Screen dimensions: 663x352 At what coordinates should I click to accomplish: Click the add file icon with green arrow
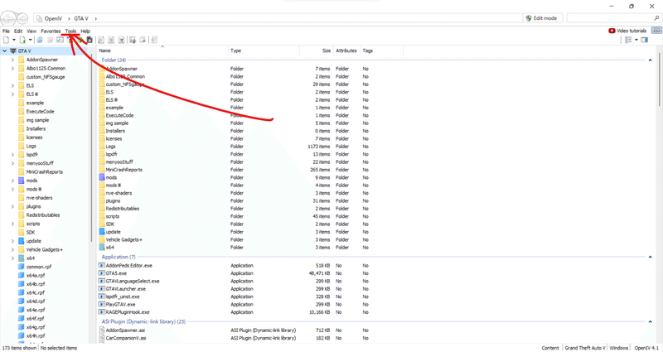[x=22, y=40]
